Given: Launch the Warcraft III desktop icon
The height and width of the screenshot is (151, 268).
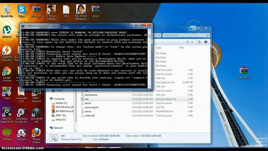Looking at the screenshot, I should (36, 115).
